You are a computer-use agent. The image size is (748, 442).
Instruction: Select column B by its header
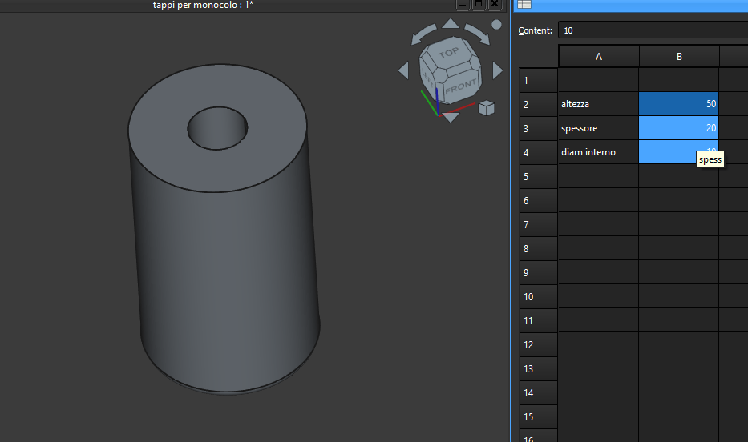point(678,56)
